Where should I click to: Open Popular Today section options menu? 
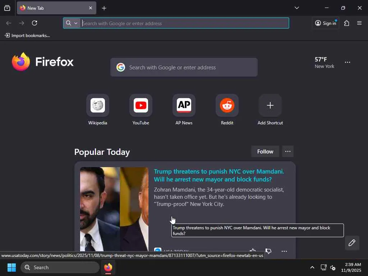click(x=288, y=152)
